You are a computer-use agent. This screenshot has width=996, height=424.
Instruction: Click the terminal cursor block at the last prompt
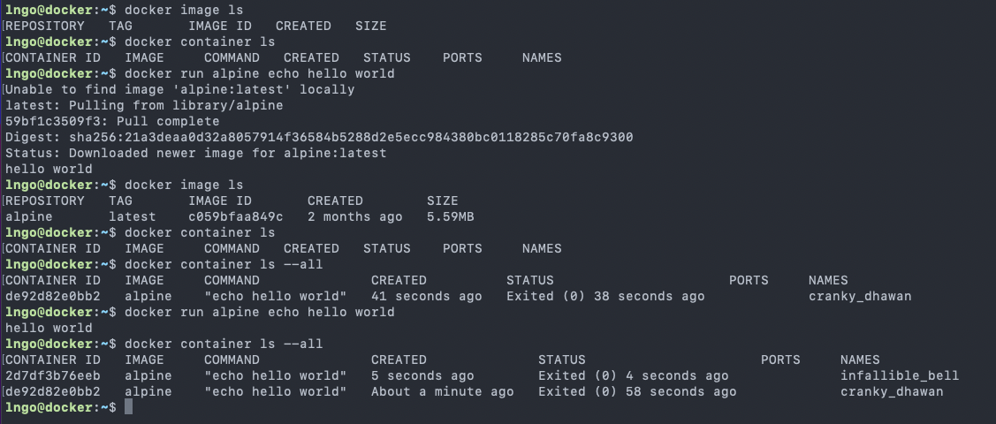click(128, 407)
